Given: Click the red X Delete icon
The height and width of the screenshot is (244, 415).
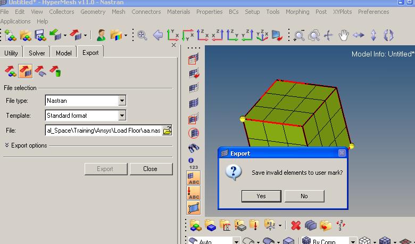Looking at the screenshot, I should 296,226.
